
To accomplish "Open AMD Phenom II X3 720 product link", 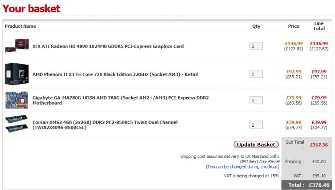I will tap(115, 74).
